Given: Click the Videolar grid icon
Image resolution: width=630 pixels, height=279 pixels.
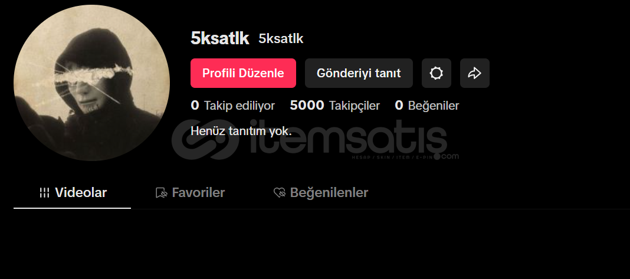Looking at the screenshot, I should pos(45,193).
